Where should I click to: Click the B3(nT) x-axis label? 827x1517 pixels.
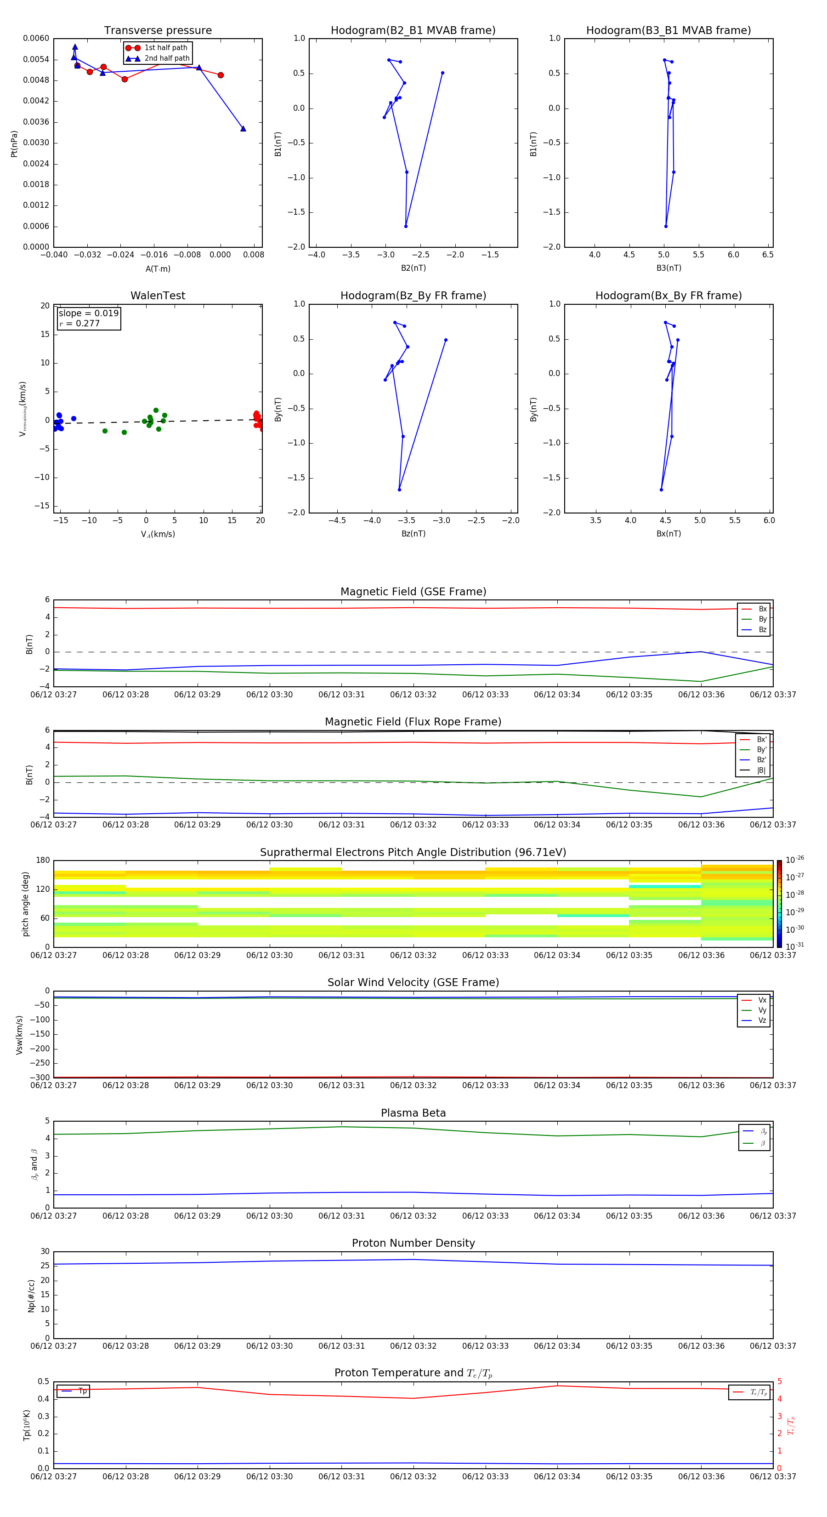pos(668,268)
